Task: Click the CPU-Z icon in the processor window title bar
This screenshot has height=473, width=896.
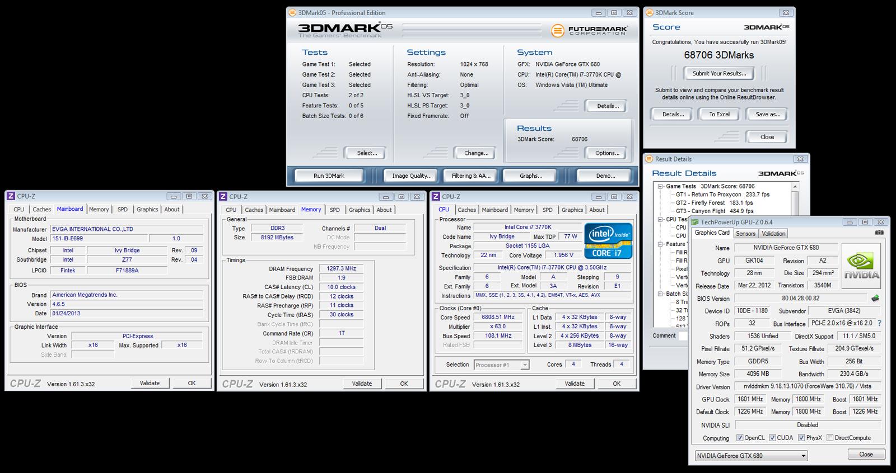Action: click(x=436, y=196)
